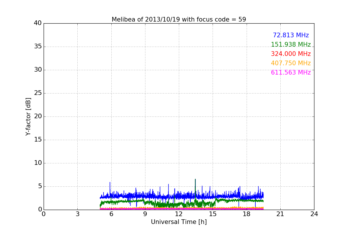This screenshot has height=233, width=349.
Task: Click the 'Y-factor [dB]' axis label
Action: 28,116
